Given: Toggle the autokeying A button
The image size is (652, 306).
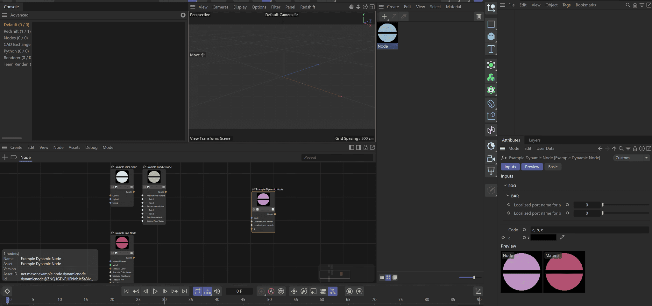Looking at the screenshot, I should click(271, 291).
